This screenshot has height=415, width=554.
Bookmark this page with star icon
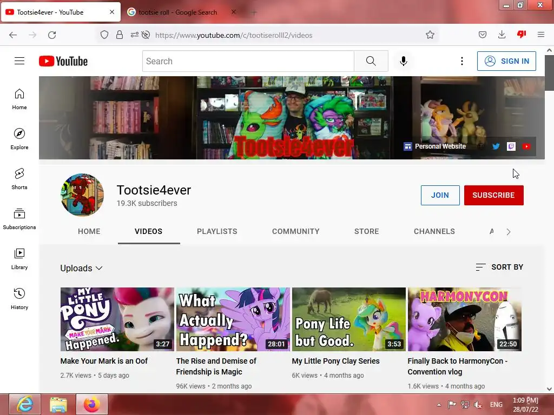click(430, 35)
